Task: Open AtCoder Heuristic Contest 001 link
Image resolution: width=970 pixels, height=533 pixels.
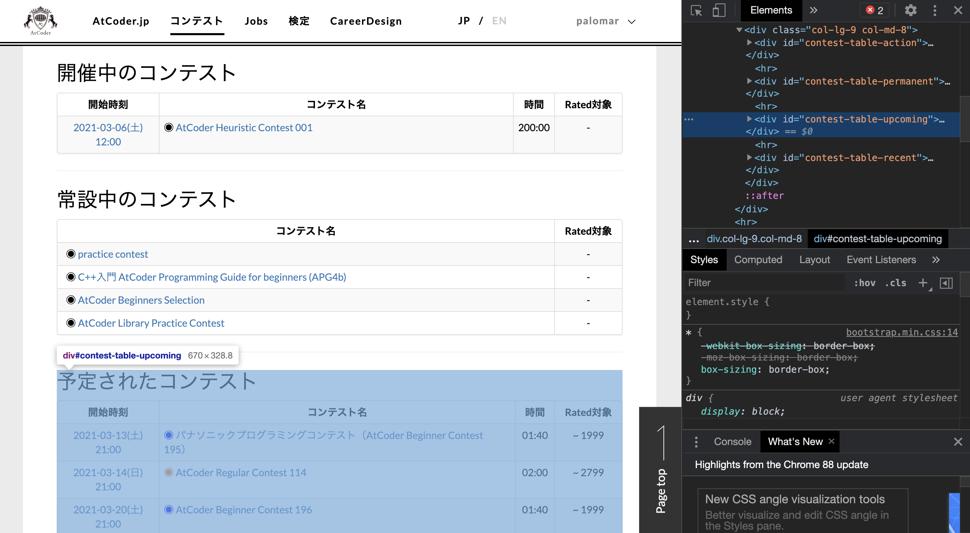Action: (x=244, y=128)
